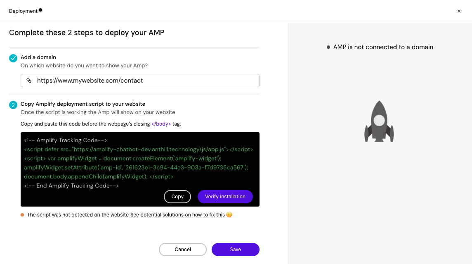Cancel the deployment setup
The height and width of the screenshot is (264, 472).
pos(182,250)
